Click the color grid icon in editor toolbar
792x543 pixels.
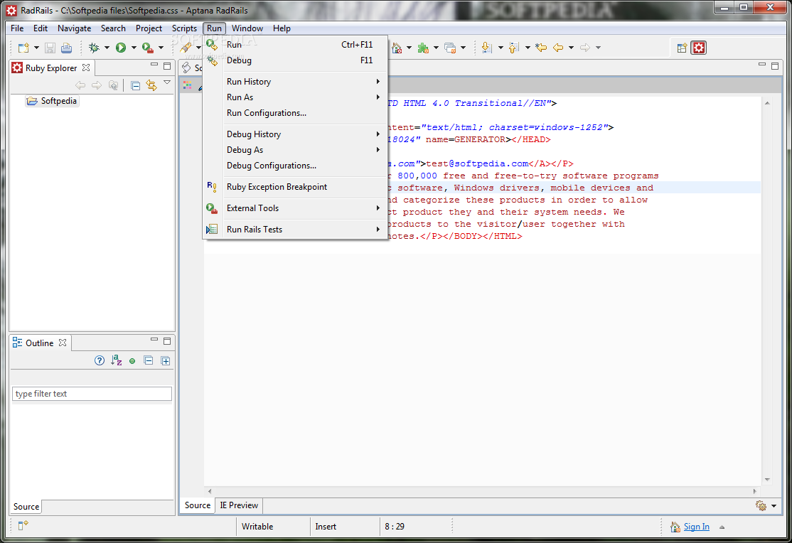coord(188,85)
